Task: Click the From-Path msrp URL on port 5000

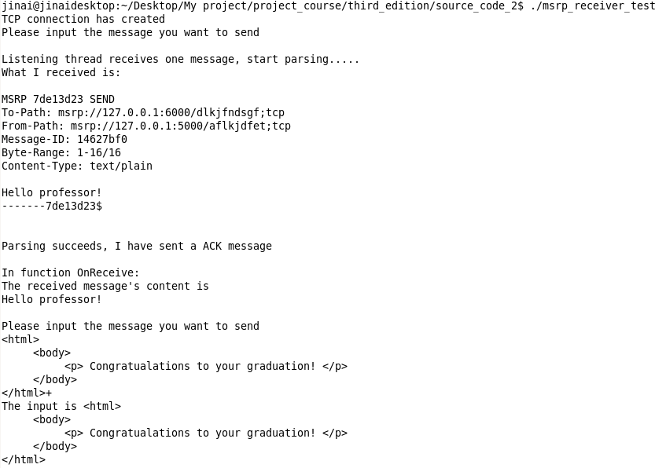Action: point(181,126)
